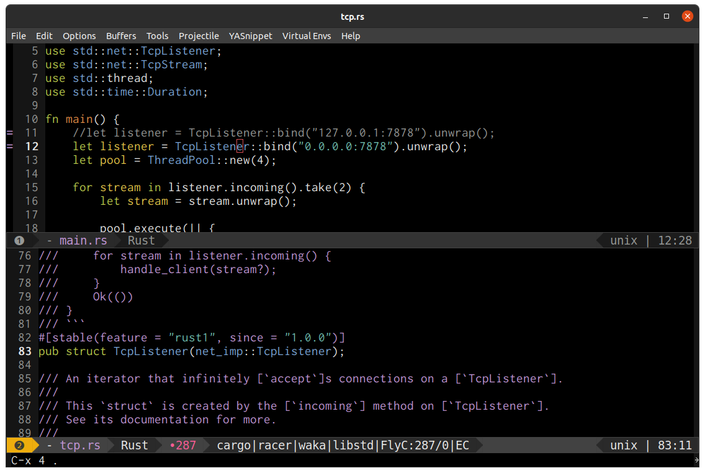Click window number 1 badge in mode line
Viewport: 705px width, 473px height.
(19, 241)
